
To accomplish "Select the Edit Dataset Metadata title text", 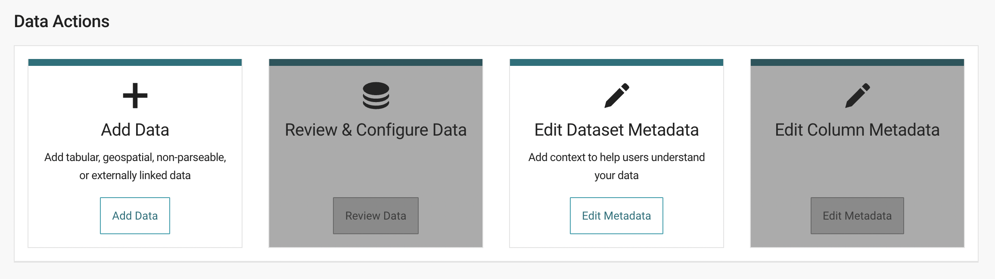I will coord(616,130).
